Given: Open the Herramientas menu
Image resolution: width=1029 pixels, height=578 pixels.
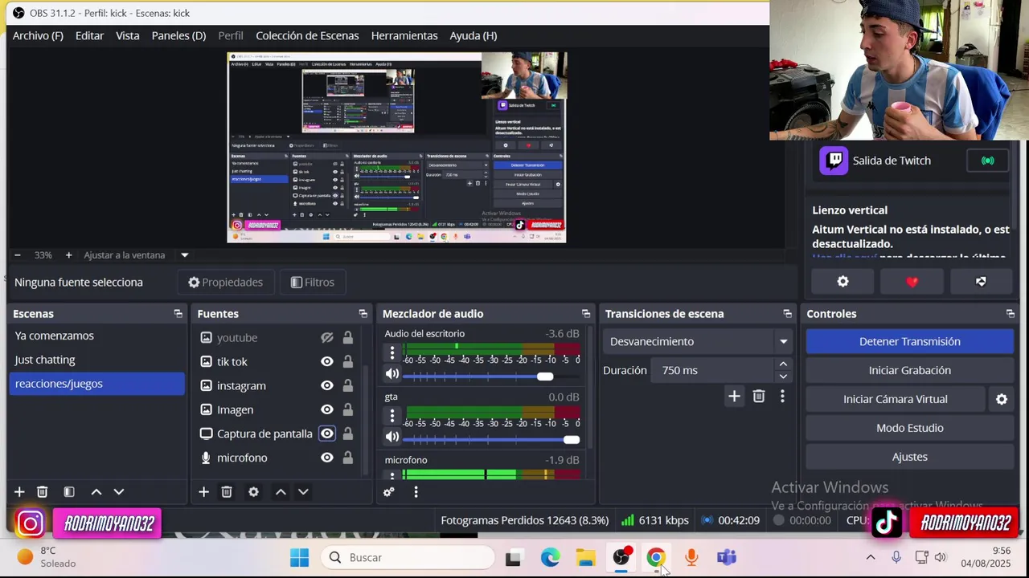Looking at the screenshot, I should tap(404, 35).
